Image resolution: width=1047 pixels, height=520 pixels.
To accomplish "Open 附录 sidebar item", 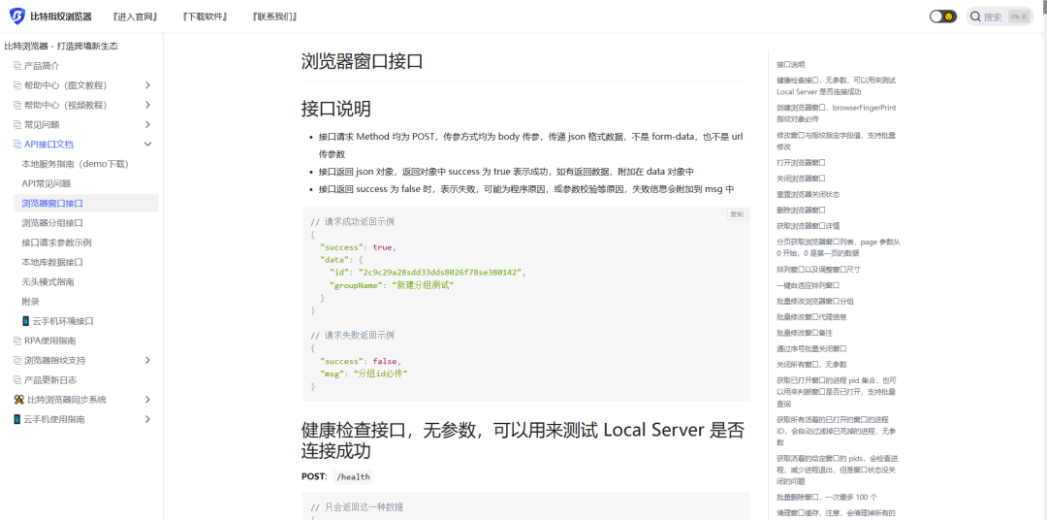I will pos(30,302).
